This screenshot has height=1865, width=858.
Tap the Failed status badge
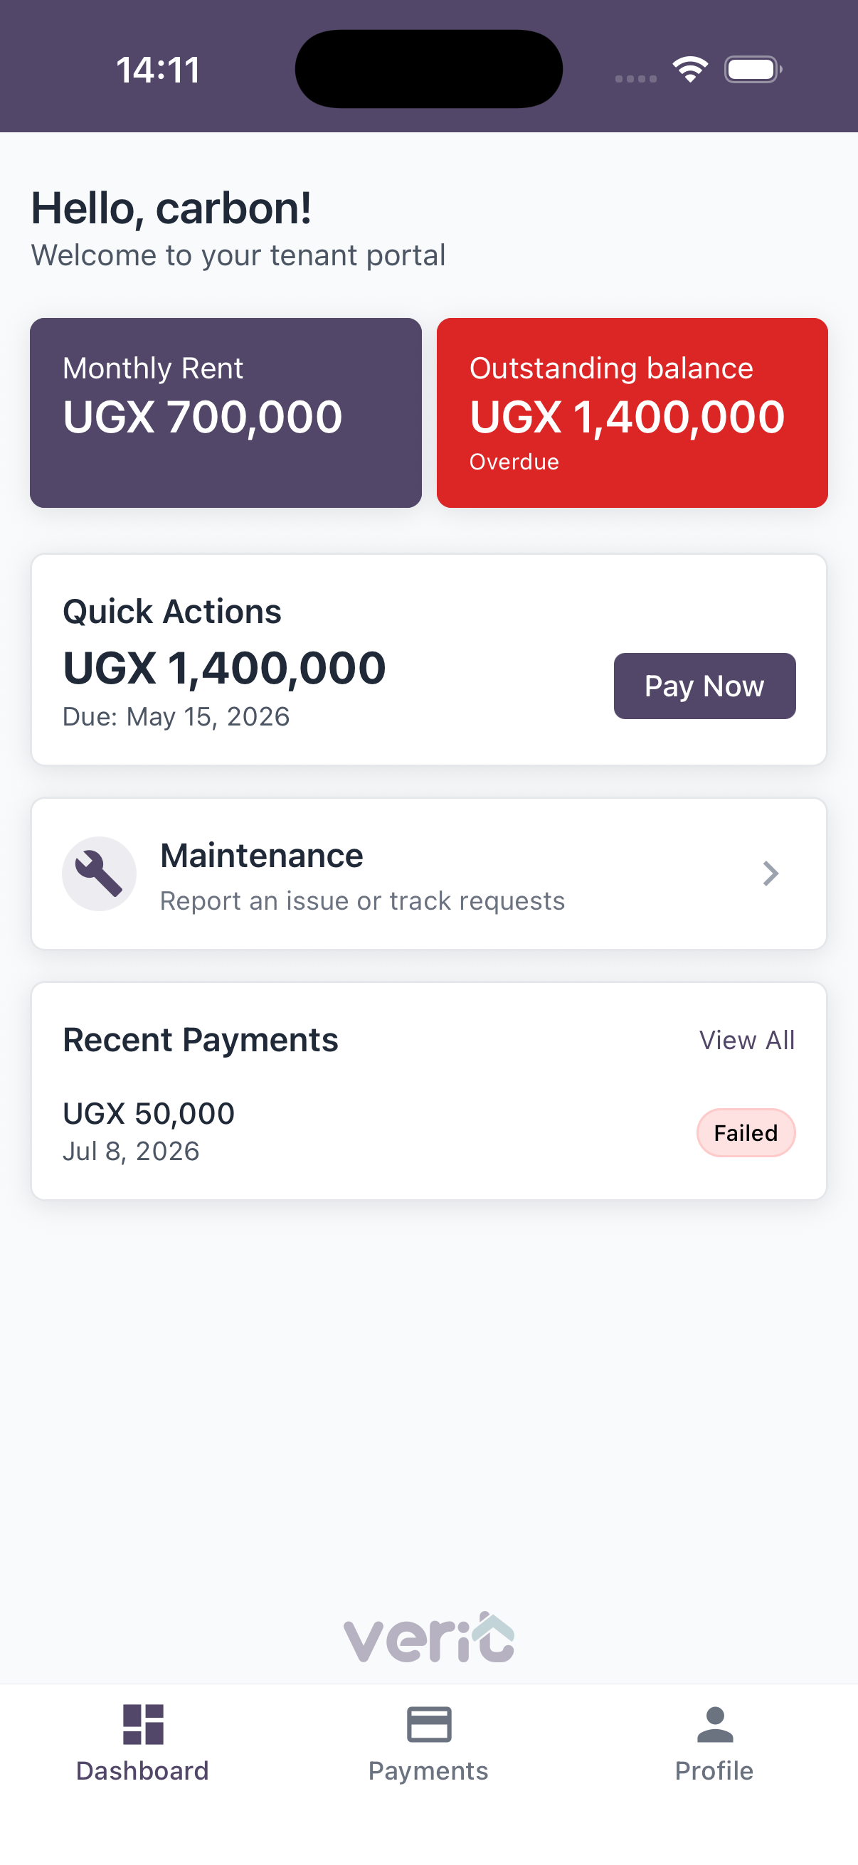click(746, 1132)
